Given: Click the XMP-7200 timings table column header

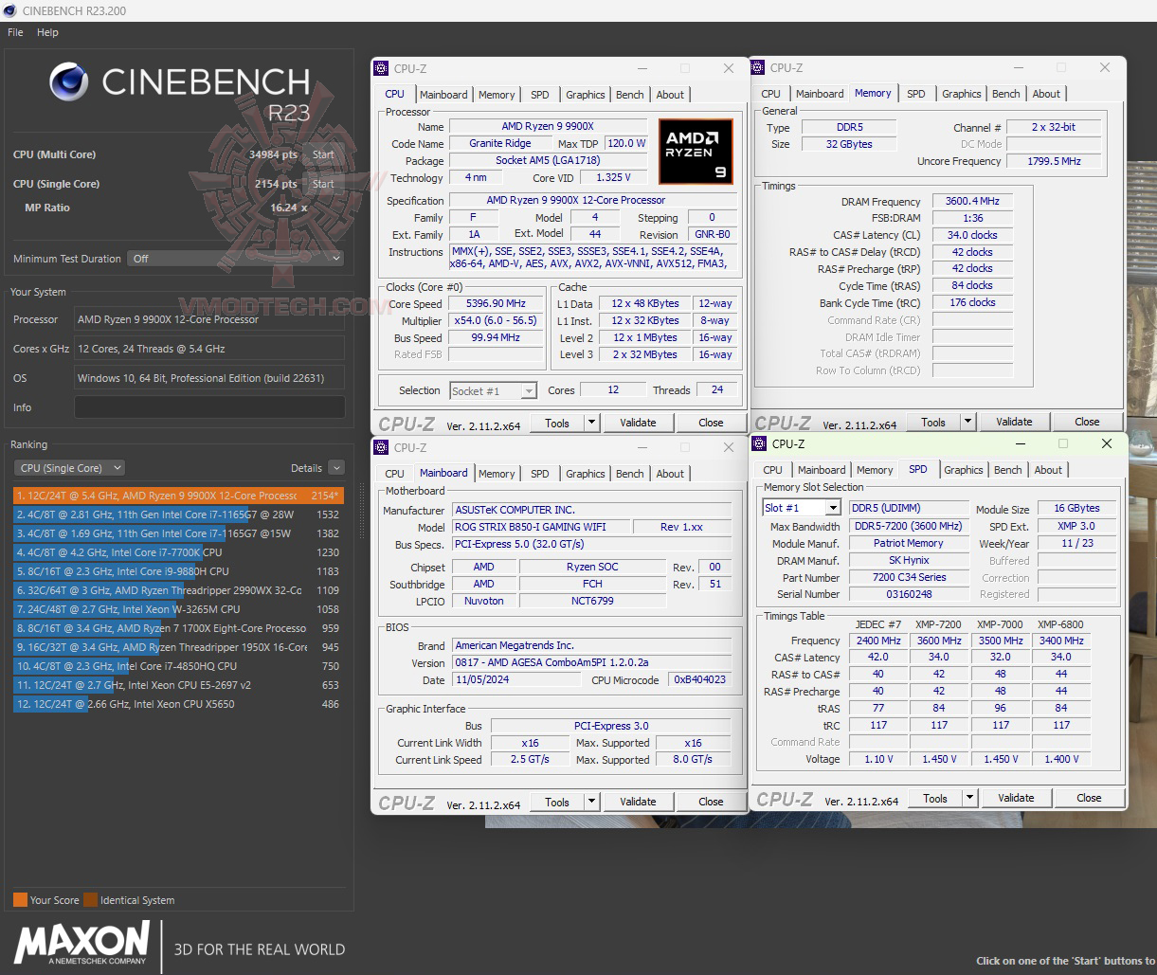Looking at the screenshot, I should [x=938, y=624].
